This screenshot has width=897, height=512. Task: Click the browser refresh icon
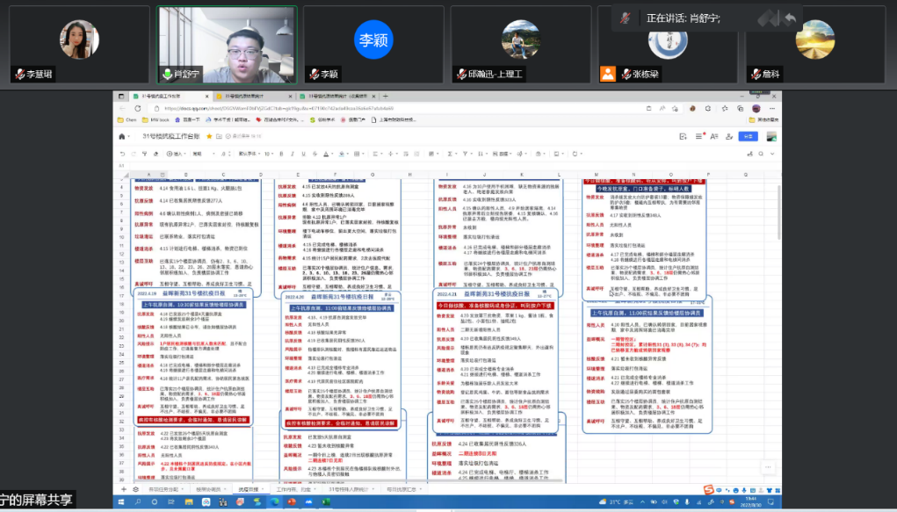(138, 108)
